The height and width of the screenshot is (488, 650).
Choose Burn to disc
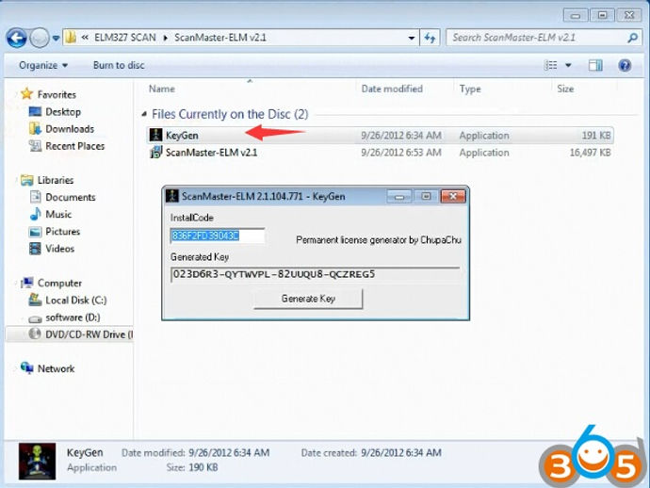click(119, 66)
